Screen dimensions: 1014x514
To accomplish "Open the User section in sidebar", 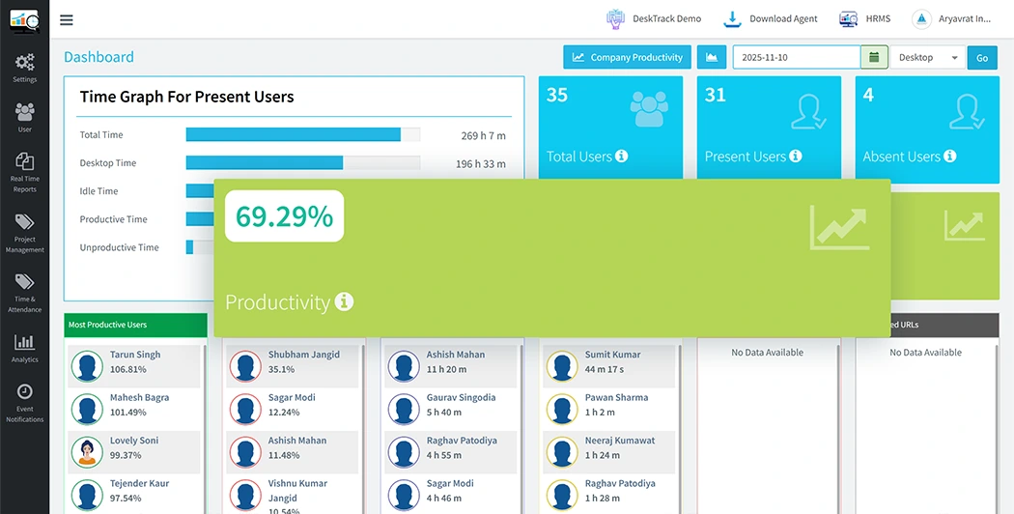I will [x=24, y=117].
